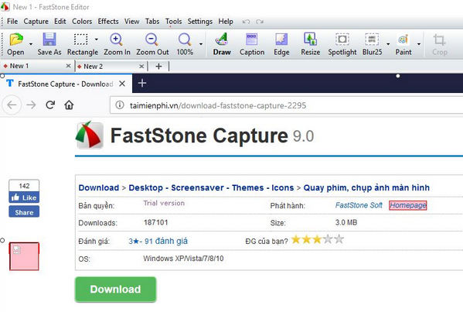Expand the Open dropdown arrow
Screen dimensions: 463x312
click(x=31, y=44)
